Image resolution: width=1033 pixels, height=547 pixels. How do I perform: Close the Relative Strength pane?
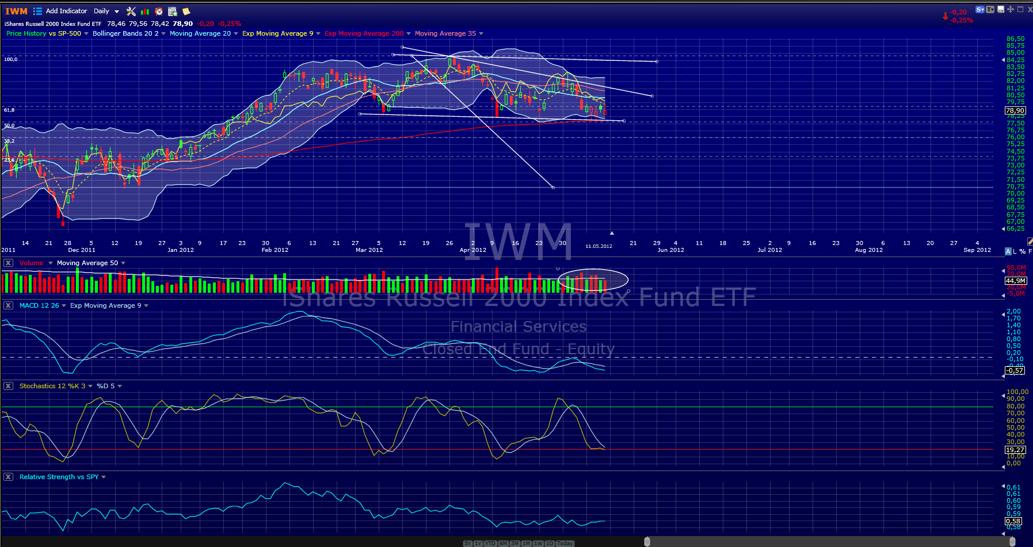tap(8, 477)
